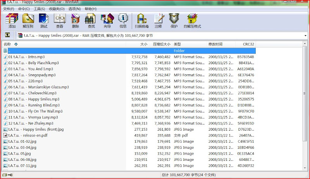Click the Info (信息) toolbar icon
Screen dimensions: 310x179
[123, 20]
